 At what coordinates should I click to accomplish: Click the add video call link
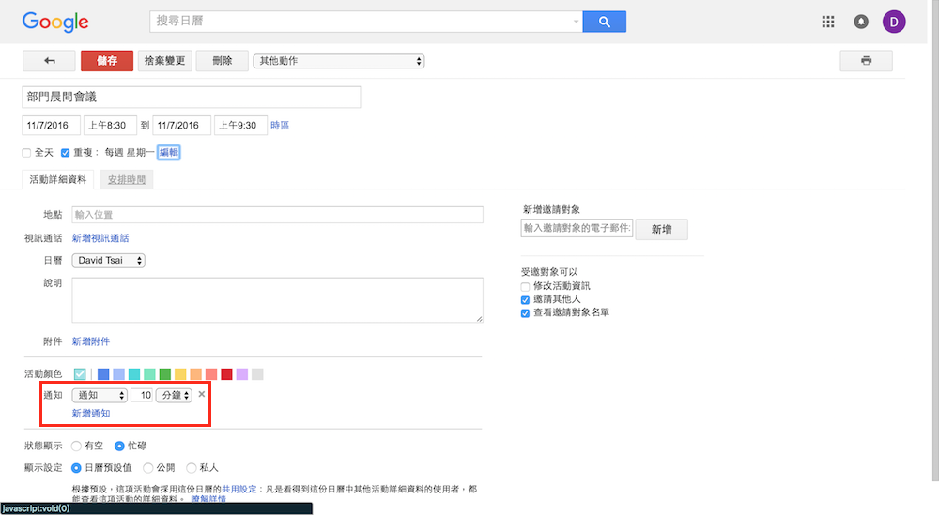100,238
